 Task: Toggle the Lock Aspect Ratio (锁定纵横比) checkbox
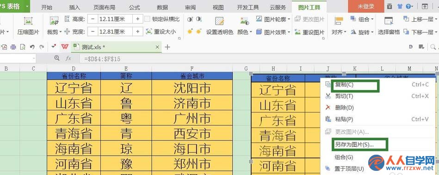pos(147,19)
